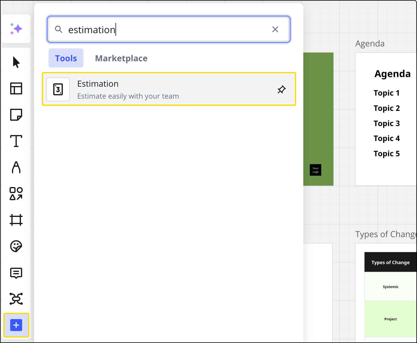417x343 pixels.
Task: Choose the Text tool
Action: tap(16, 141)
